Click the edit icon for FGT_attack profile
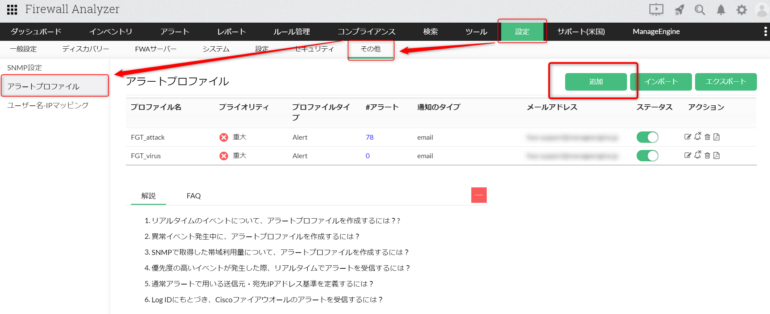This screenshot has height=314, width=770. pyautogui.click(x=687, y=137)
